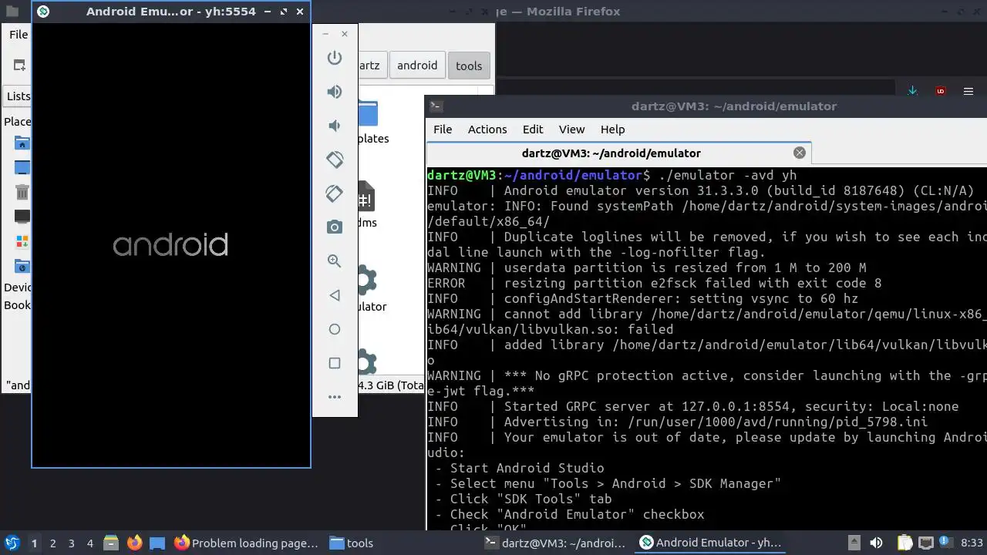Image resolution: width=987 pixels, height=555 pixels.
Task: Close the emulator side toolbar
Action: (345, 34)
